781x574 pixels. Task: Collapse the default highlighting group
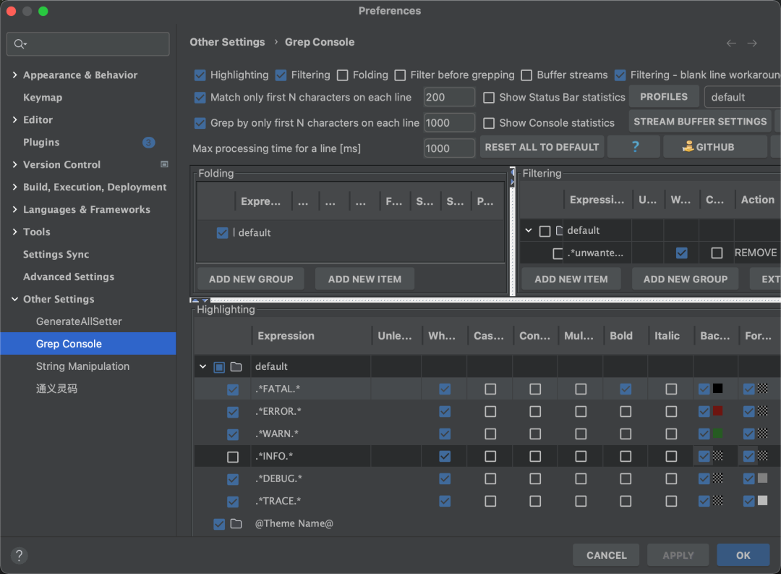tap(203, 367)
